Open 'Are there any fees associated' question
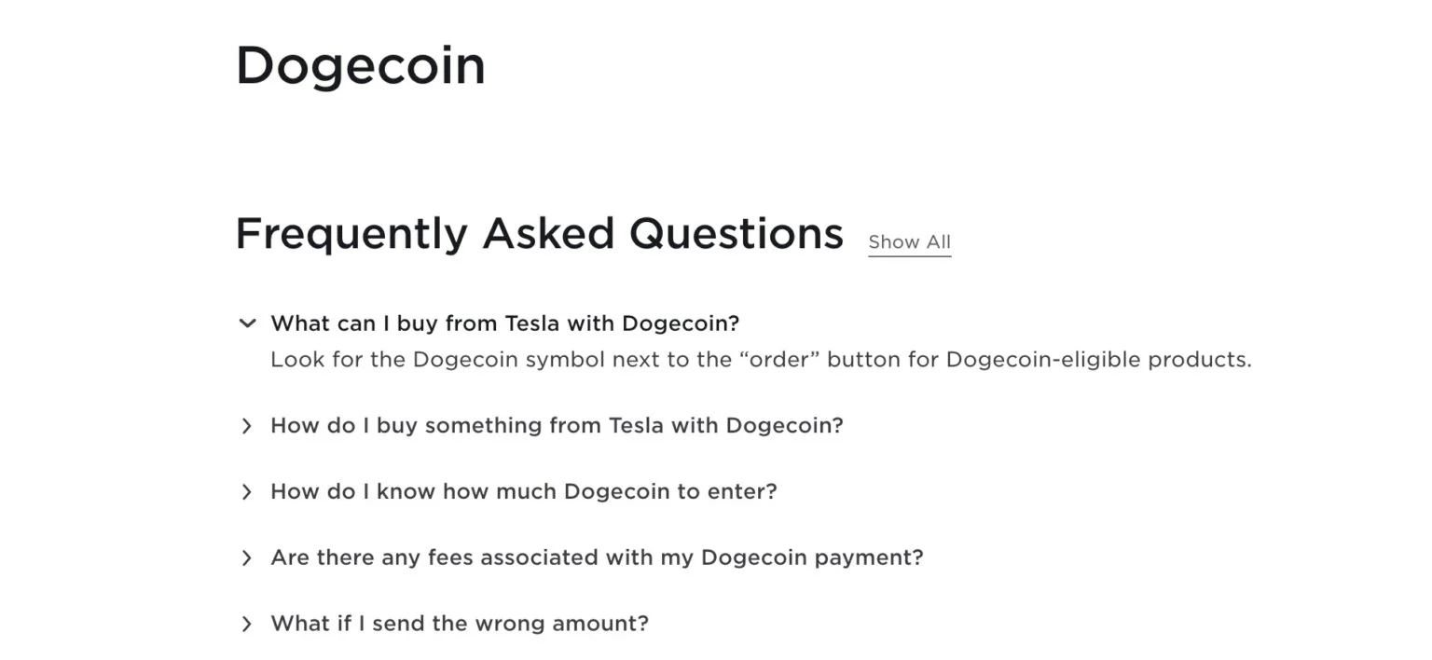This screenshot has height=660, width=1432. [x=597, y=557]
